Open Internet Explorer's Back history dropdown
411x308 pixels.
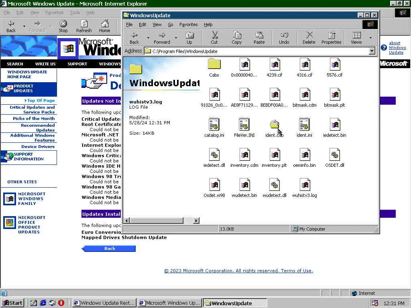pos(24,26)
